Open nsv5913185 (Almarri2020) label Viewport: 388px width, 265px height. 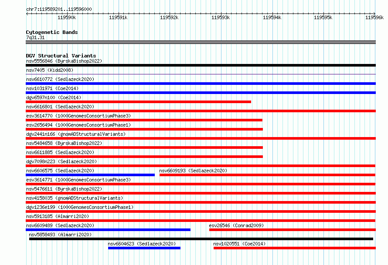(58, 216)
